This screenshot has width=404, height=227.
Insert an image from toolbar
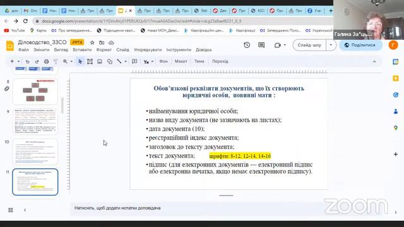(x=100, y=62)
